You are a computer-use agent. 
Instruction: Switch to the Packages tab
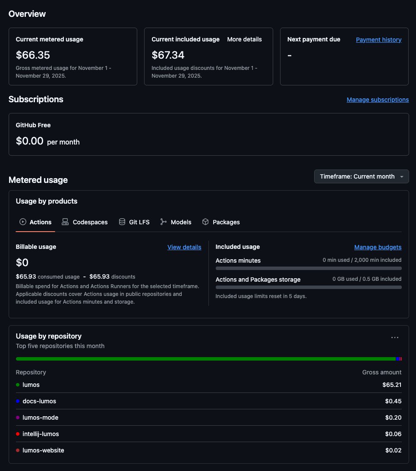[x=221, y=222]
